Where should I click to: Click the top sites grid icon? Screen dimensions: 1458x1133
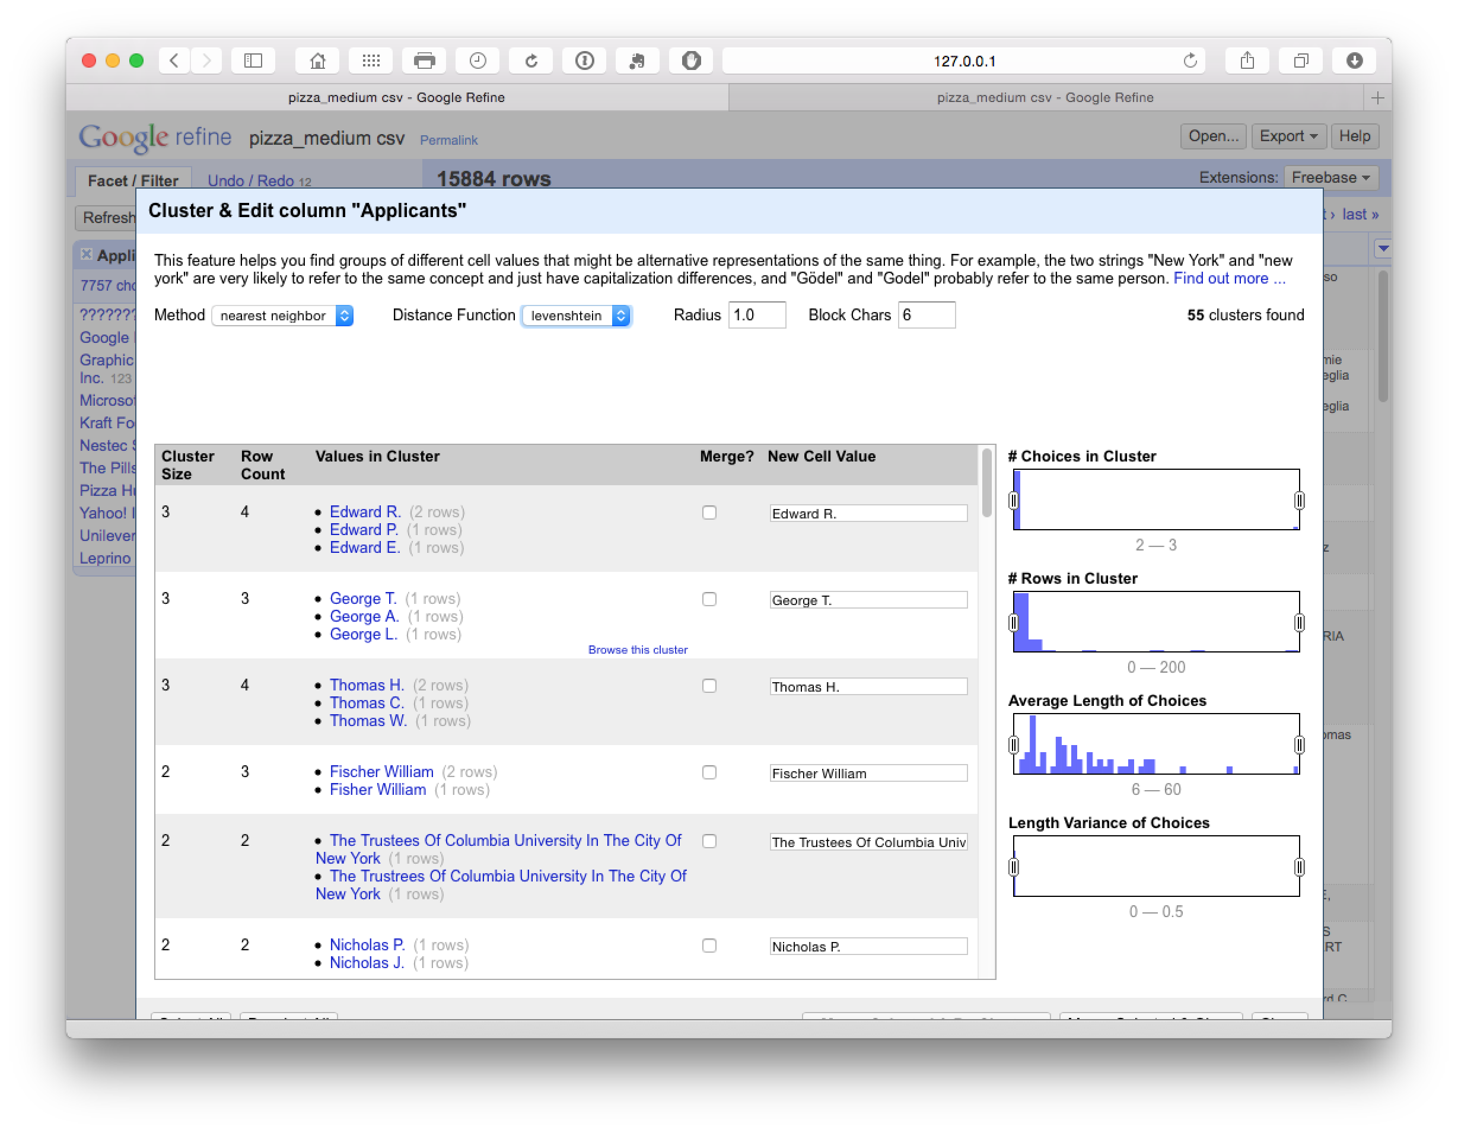[x=371, y=61]
